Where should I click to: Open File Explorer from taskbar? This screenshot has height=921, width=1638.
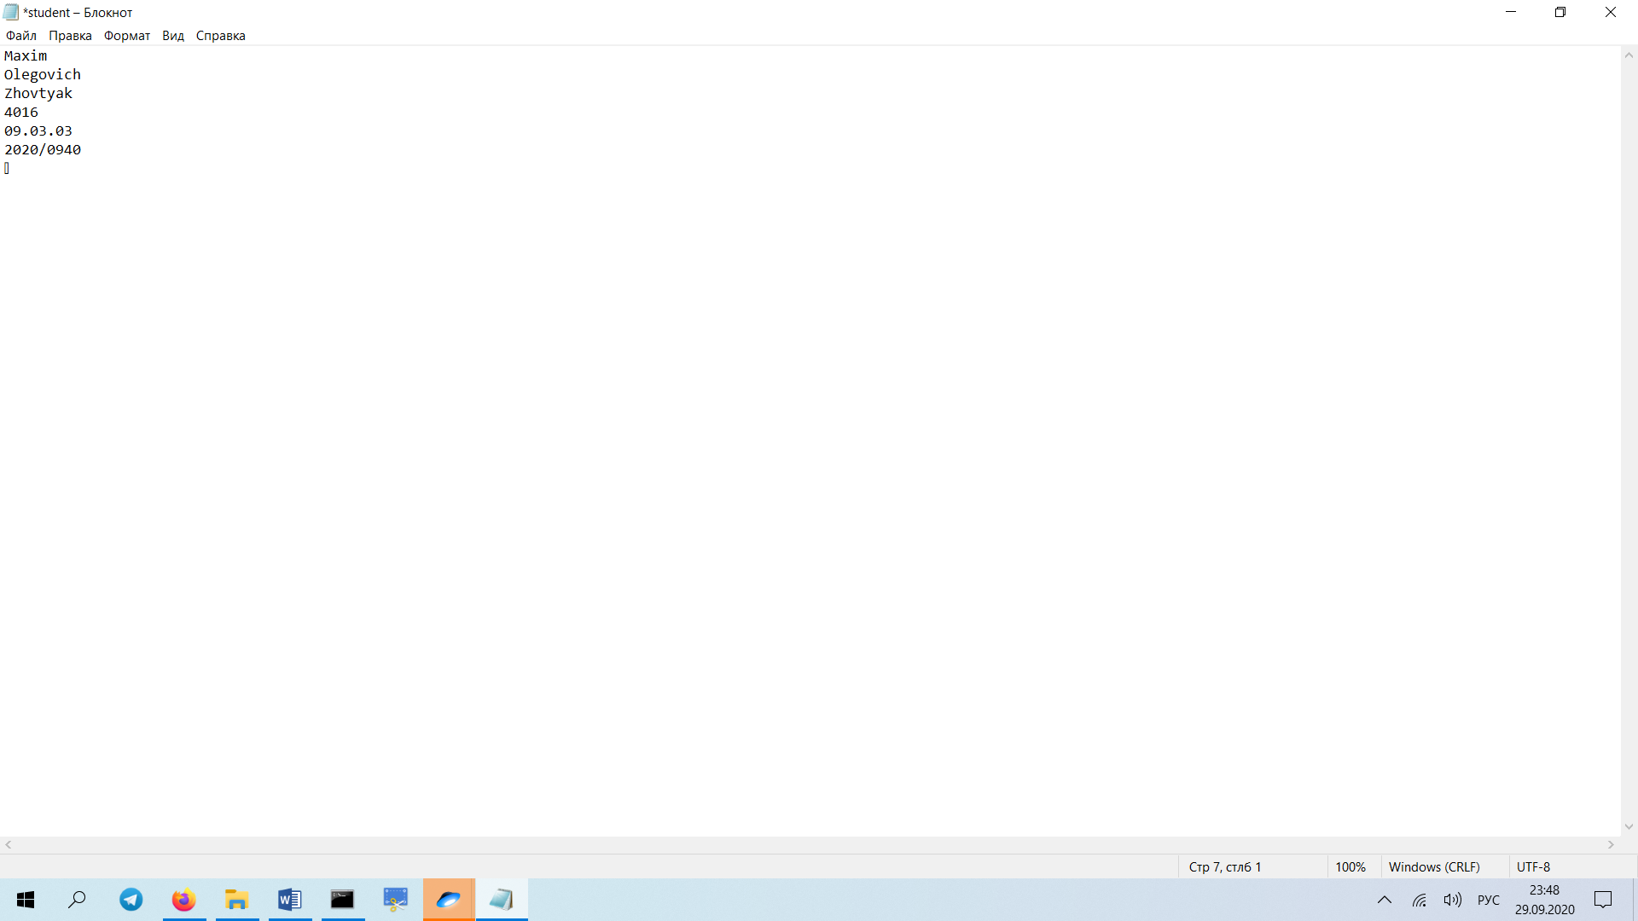pos(237,900)
